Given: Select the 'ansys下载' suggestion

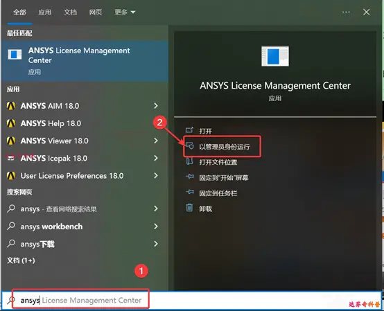Looking at the screenshot, I should 85,243.
